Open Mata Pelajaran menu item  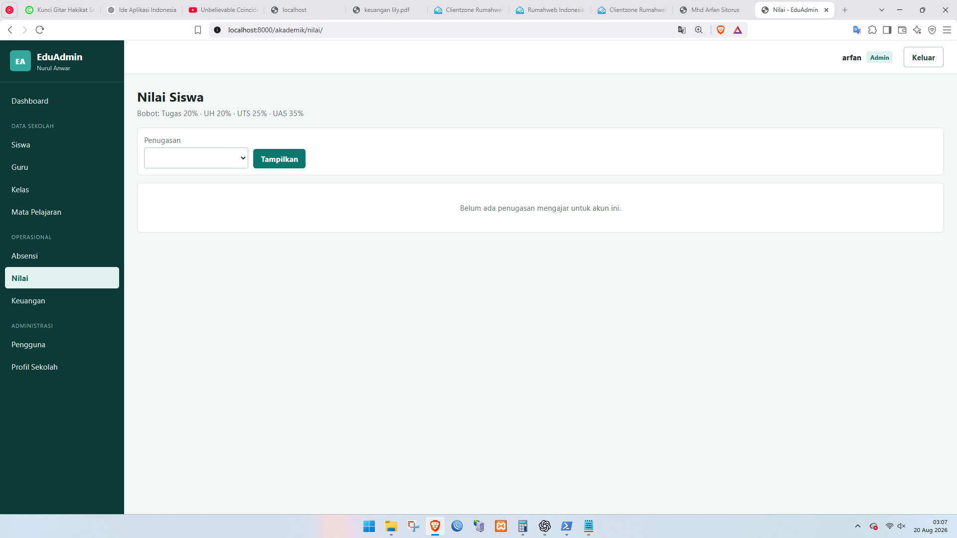click(x=62, y=212)
